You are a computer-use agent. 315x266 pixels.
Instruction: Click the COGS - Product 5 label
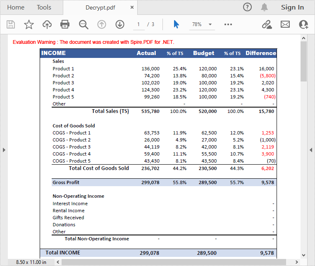tap(72, 161)
